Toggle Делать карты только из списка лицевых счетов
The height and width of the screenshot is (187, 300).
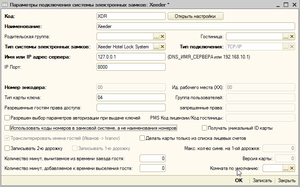click(142, 138)
